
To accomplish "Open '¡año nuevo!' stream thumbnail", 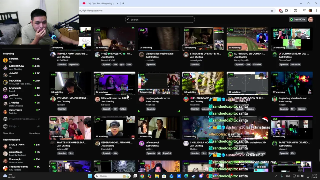I will coord(159,128).
